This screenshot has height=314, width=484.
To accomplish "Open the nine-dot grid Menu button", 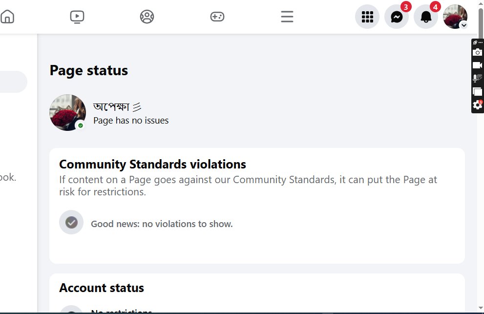I will click(x=367, y=17).
